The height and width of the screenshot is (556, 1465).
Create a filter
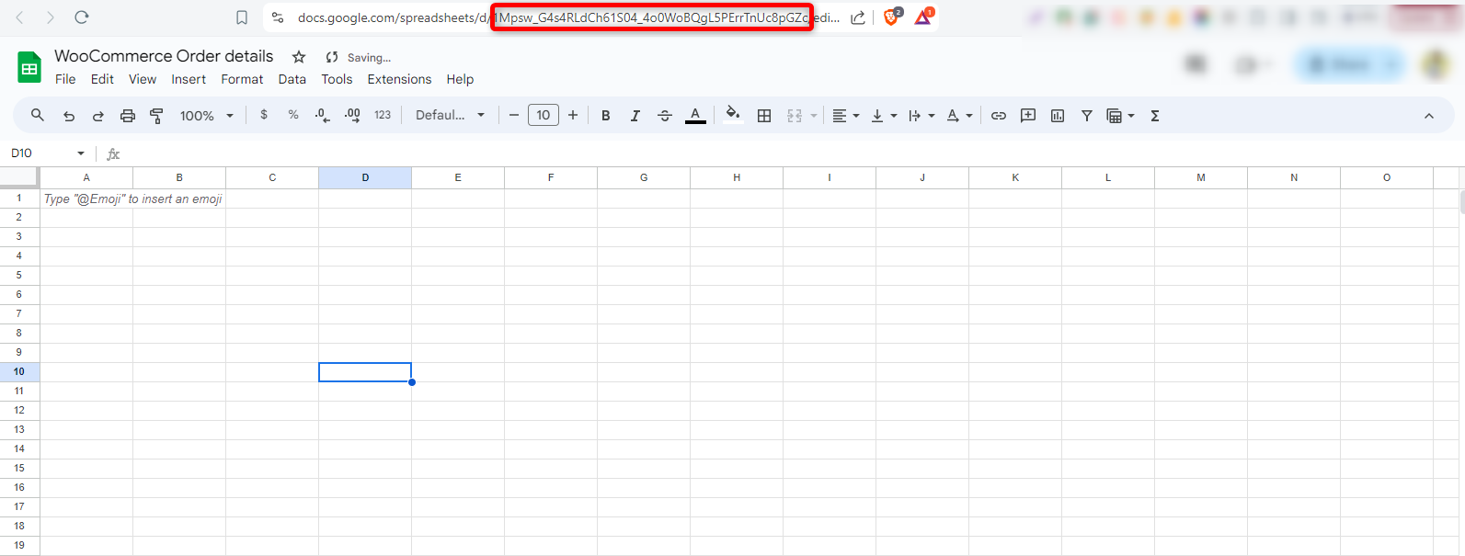[1087, 115]
